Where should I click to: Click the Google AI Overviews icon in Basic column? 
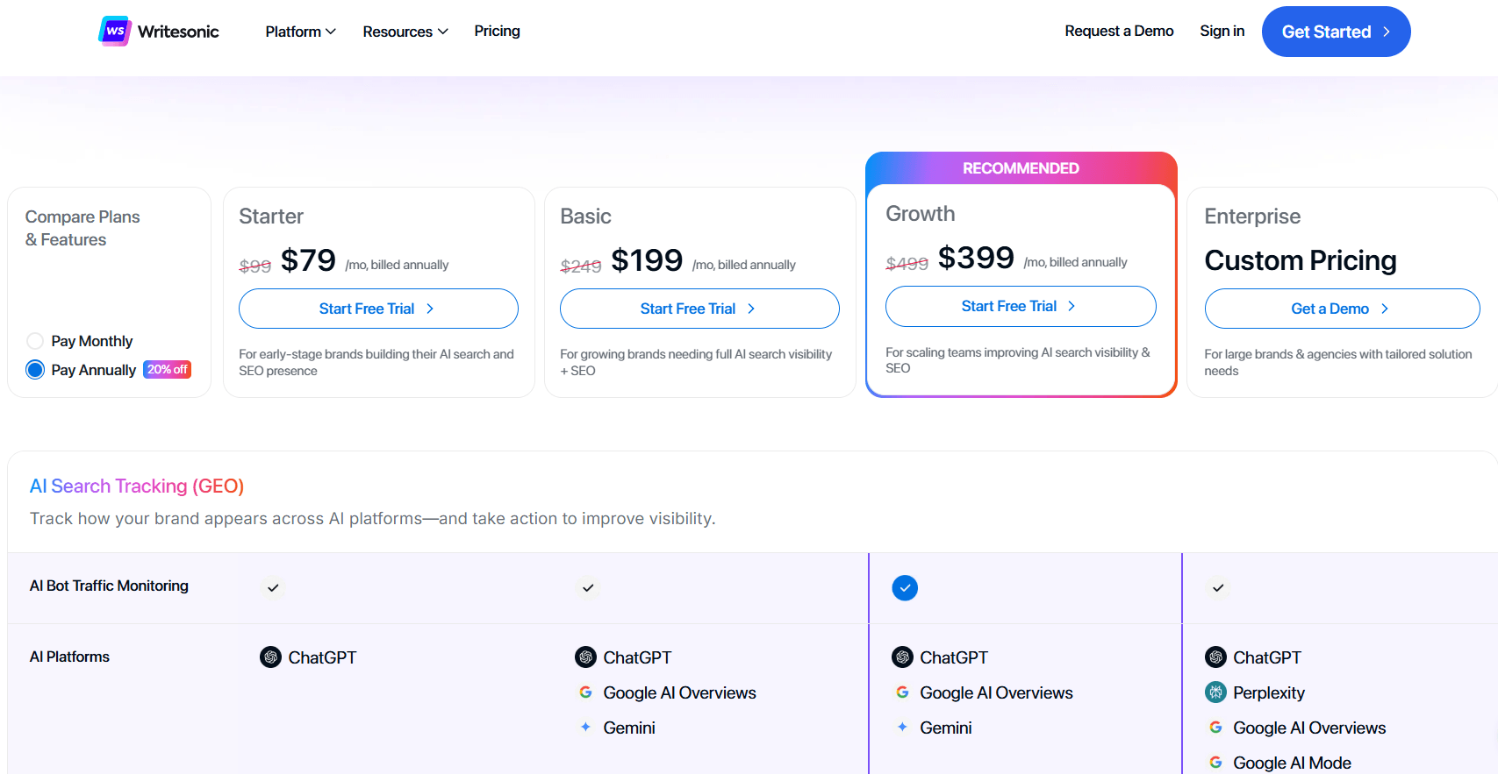tap(585, 692)
